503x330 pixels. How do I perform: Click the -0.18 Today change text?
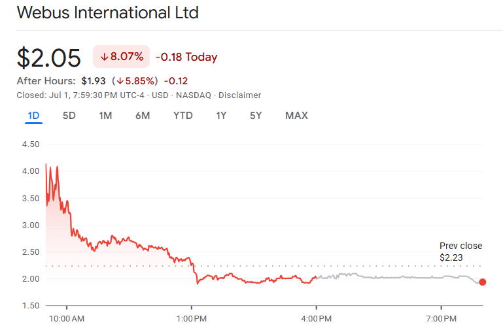186,57
